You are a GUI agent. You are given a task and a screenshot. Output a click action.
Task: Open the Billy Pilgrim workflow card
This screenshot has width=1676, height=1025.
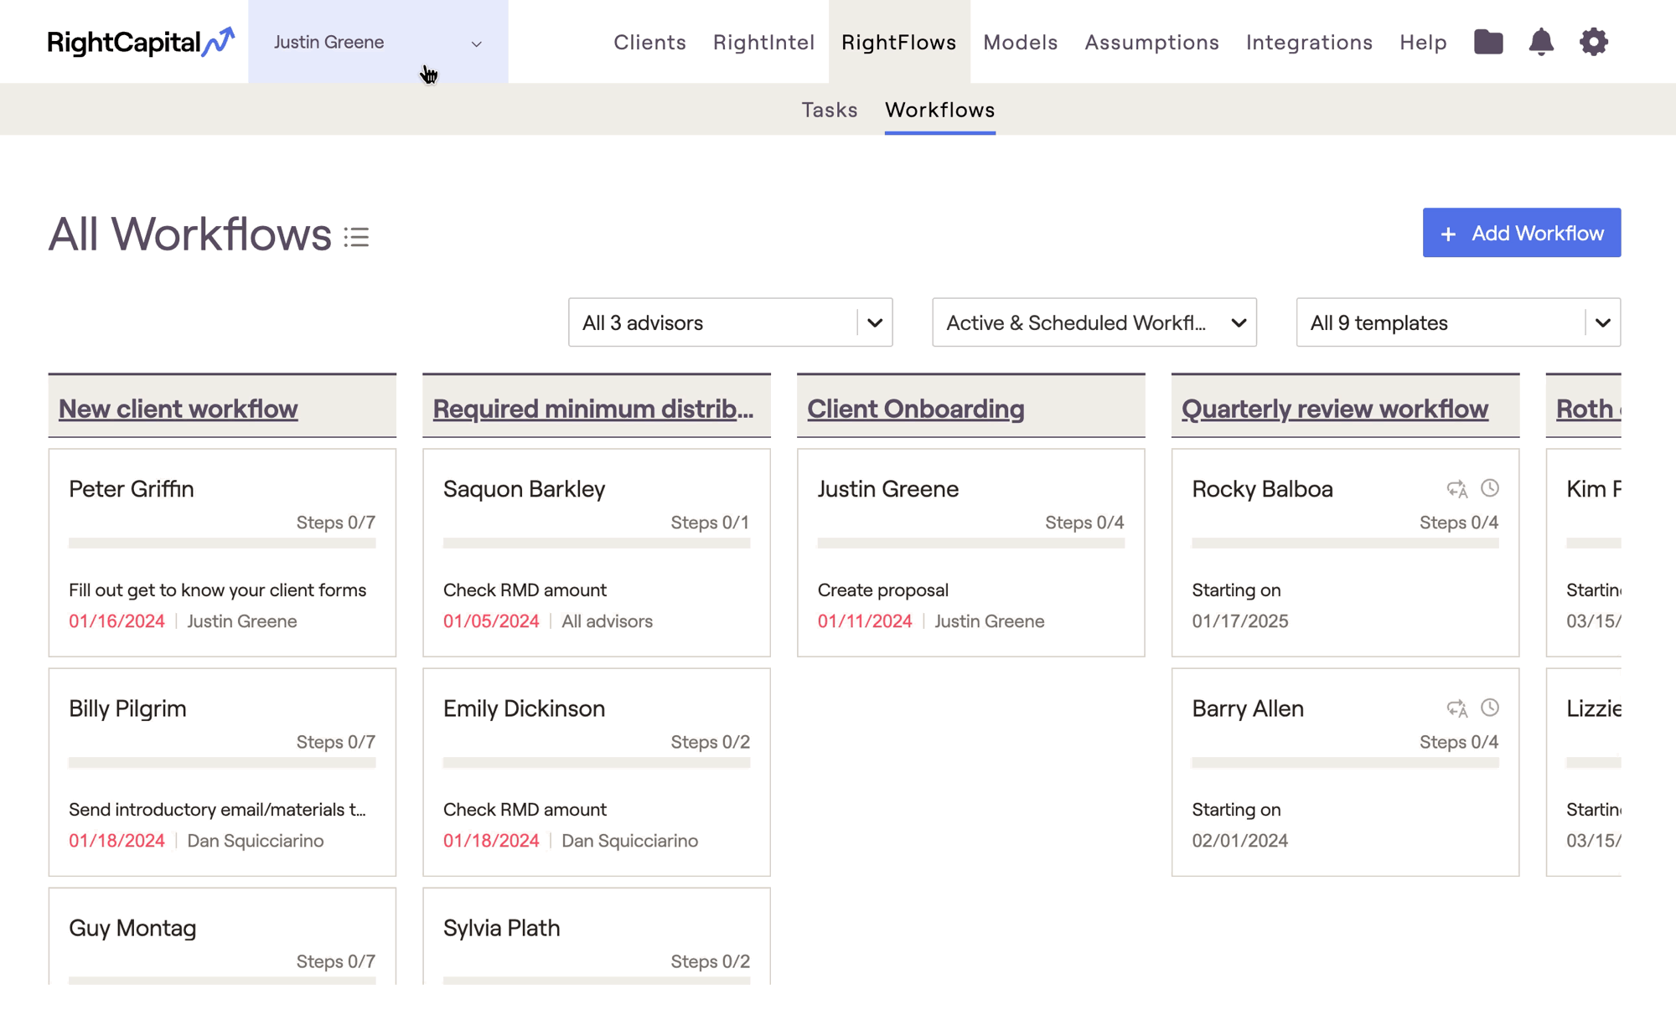pyautogui.click(x=222, y=772)
